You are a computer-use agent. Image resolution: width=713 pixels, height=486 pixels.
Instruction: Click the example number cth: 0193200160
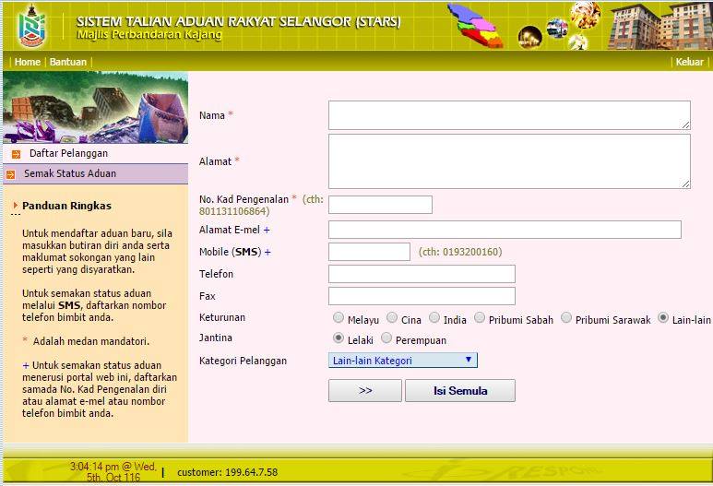click(x=460, y=252)
